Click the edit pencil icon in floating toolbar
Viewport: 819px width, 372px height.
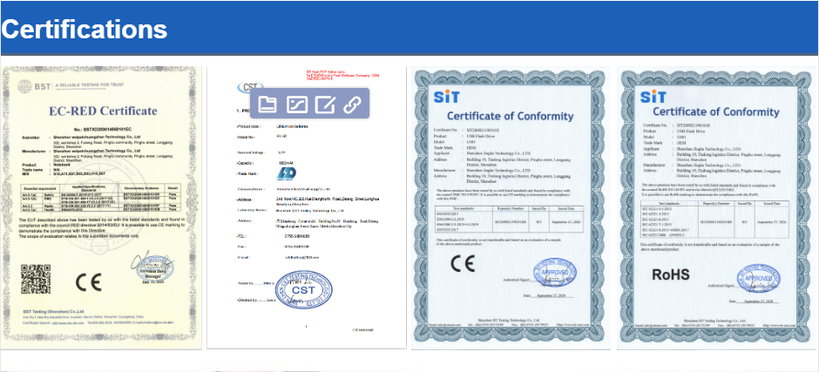tap(324, 105)
